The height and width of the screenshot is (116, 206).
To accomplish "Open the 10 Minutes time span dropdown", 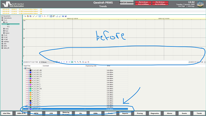I will 47,62.
